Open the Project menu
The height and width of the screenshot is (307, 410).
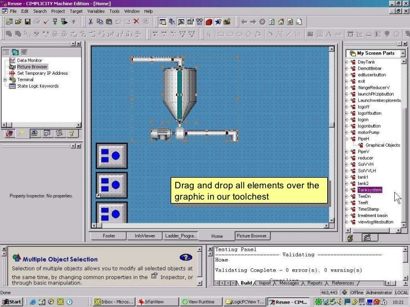(x=58, y=11)
